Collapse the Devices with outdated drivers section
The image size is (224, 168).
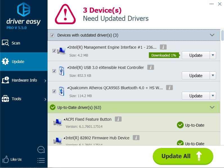pos(212,35)
